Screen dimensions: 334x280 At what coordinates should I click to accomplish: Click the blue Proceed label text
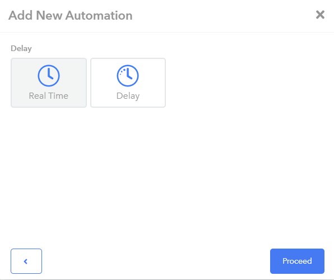tap(297, 261)
